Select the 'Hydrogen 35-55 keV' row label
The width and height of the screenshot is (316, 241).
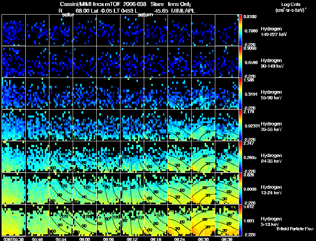[271, 127]
